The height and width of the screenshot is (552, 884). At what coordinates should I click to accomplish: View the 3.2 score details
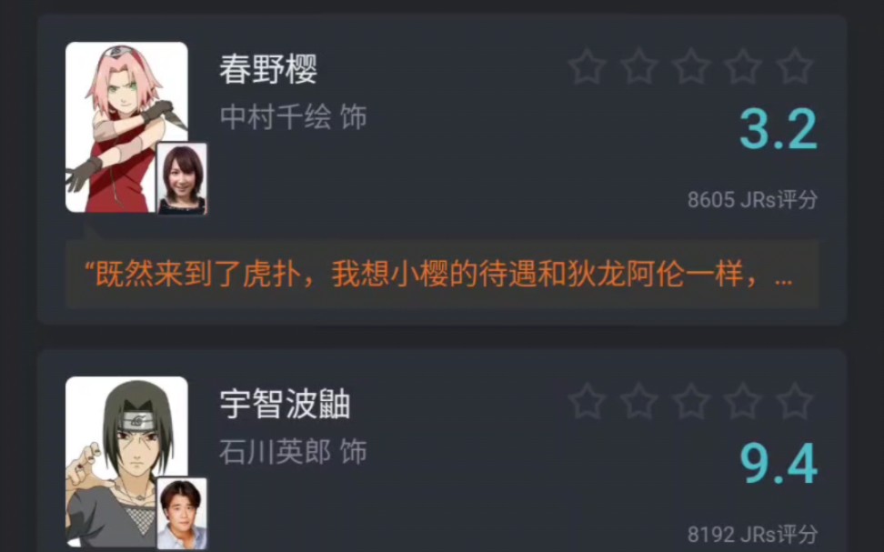tap(778, 129)
